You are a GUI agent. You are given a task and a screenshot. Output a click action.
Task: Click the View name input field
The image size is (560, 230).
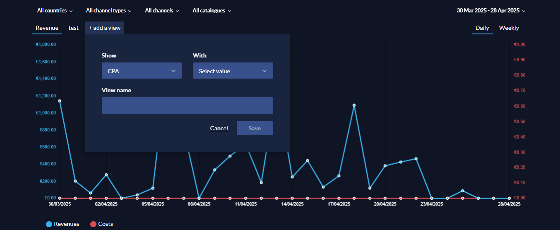click(x=187, y=105)
